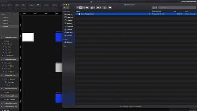Viewport: 197px width, 111px height.
Task: Open iCloud Drive in Finder sidebar
Action: 69,42
